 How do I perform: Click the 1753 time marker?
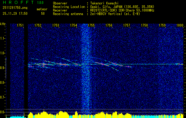(x=56, y=25)
